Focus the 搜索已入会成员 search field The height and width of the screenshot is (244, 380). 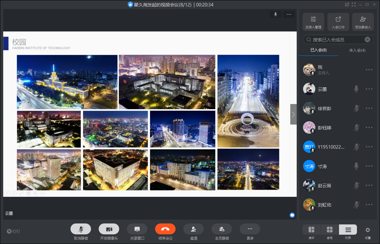[x=338, y=39]
